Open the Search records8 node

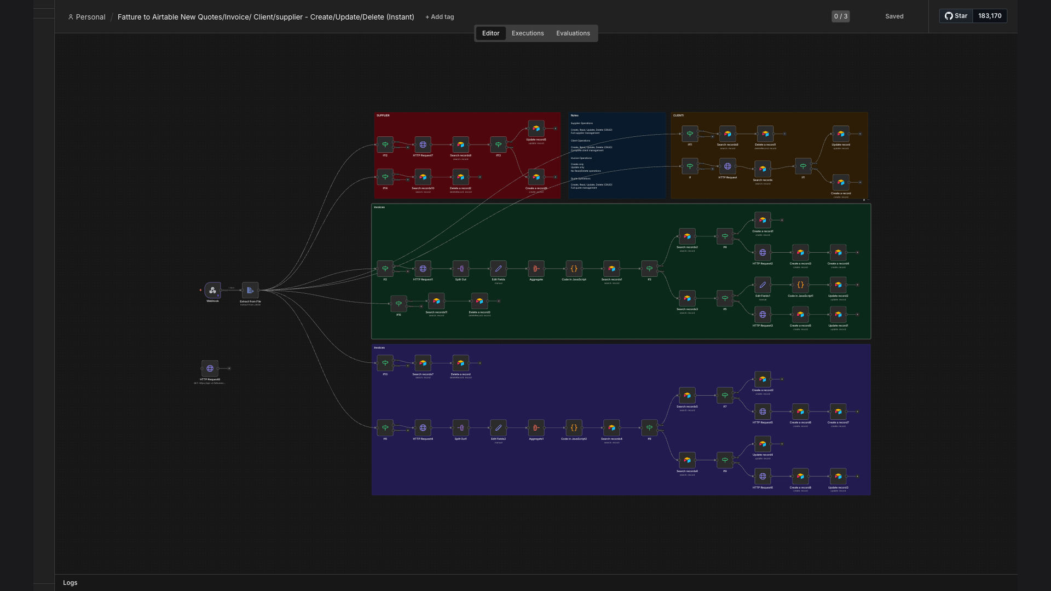[727, 134]
